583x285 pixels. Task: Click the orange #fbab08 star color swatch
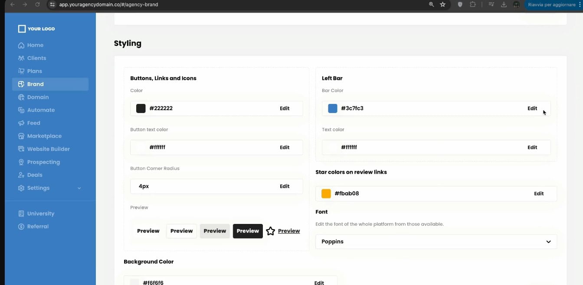point(326,194)
